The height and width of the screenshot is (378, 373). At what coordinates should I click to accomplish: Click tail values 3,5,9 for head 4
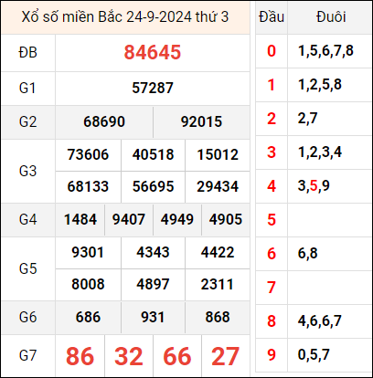[x=314, y=185]
